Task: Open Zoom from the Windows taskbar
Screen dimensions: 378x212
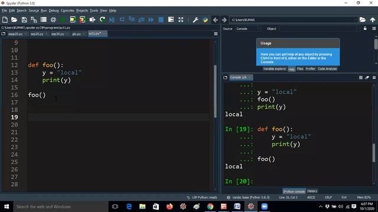Action: (x=265, y=207)
